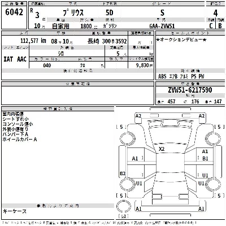This screenshot has height=226, width=226.
Task: Click the B2 damage mark on diagram
Action: 123,173
